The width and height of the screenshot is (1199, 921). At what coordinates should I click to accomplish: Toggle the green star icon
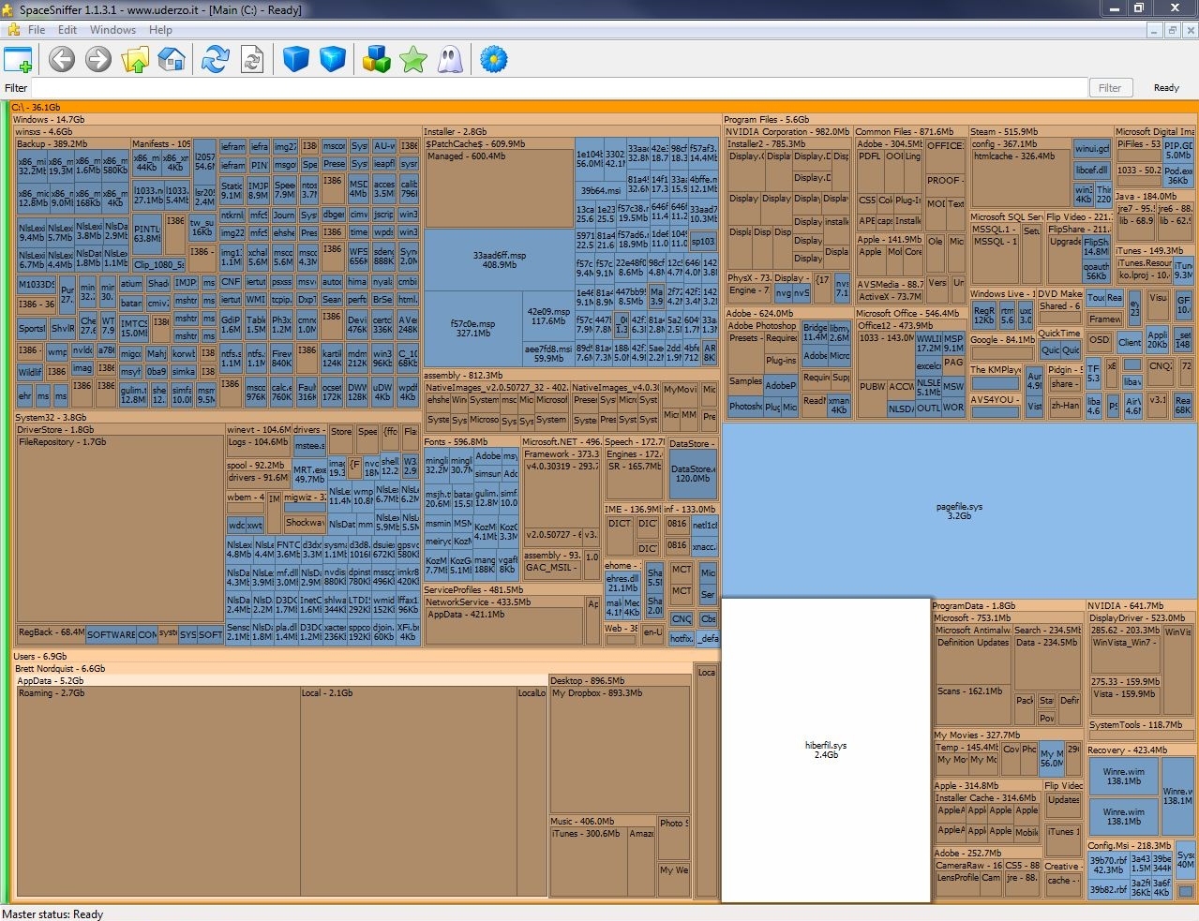(413, 60)
